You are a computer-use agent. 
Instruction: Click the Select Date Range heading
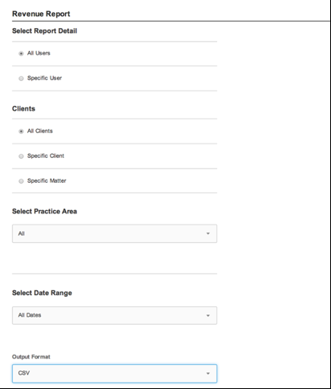click(x=42, y=293)
